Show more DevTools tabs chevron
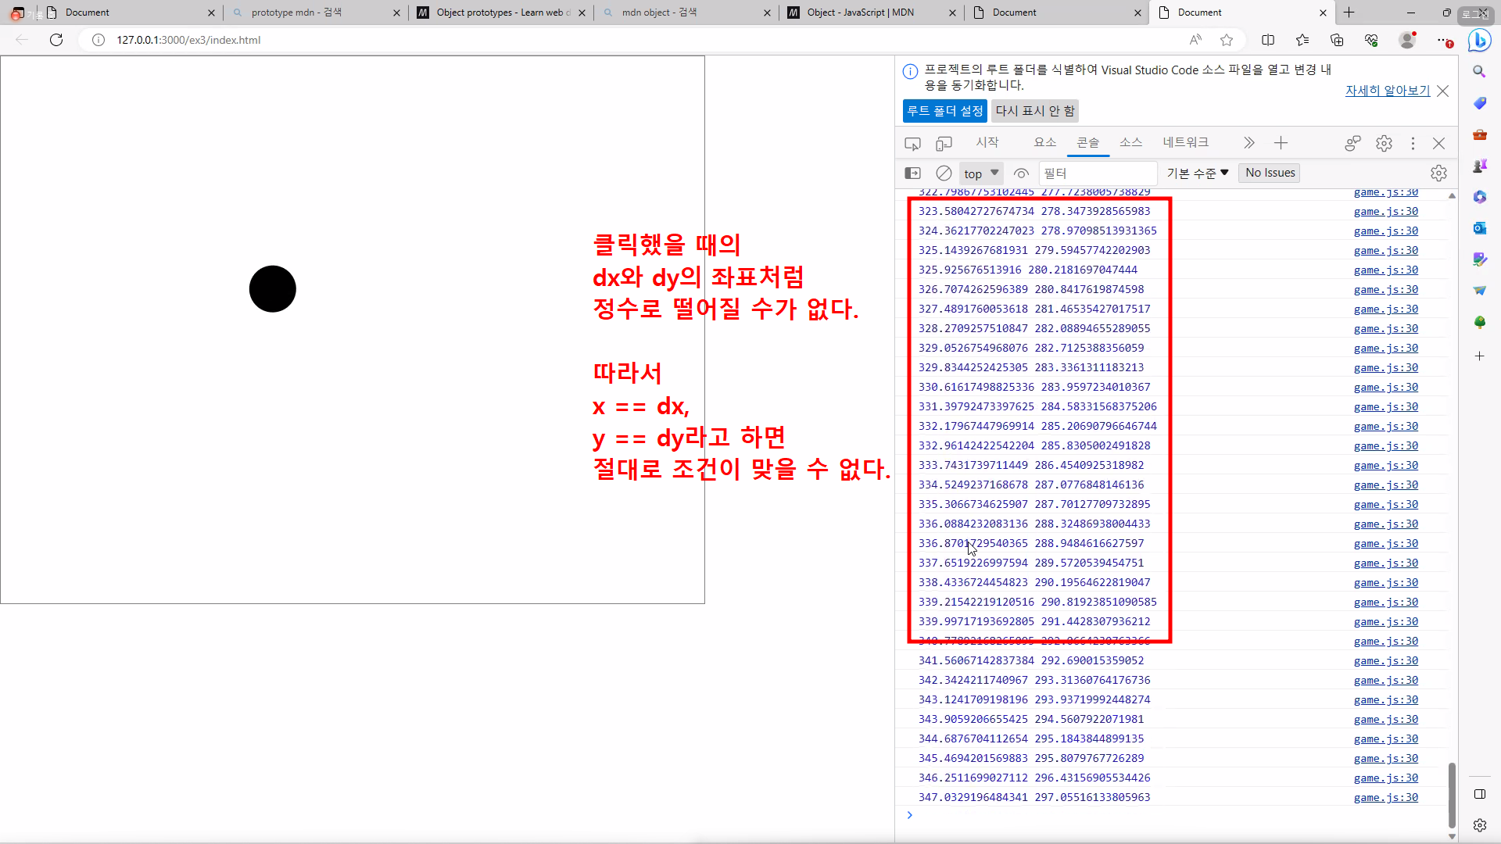1501x844 pixels. pos(1248,143)
